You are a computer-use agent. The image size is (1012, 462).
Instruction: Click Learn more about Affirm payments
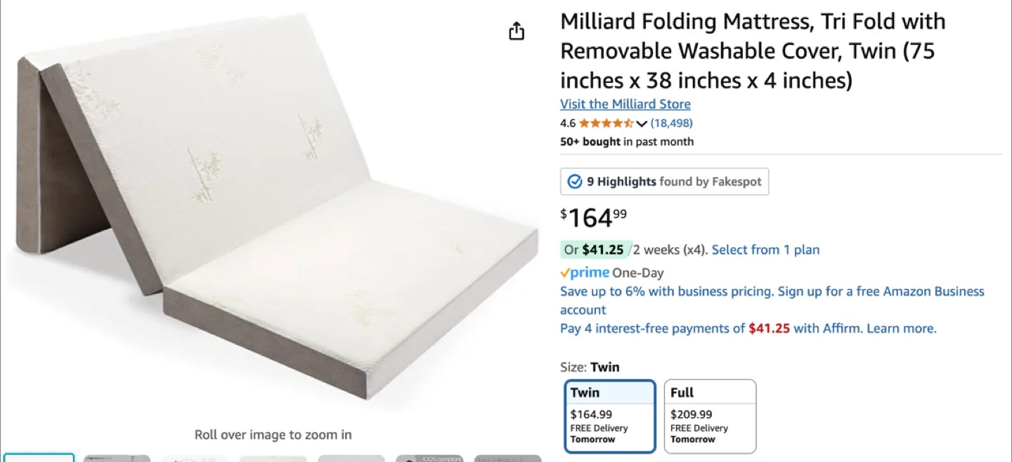pos(901,328)
